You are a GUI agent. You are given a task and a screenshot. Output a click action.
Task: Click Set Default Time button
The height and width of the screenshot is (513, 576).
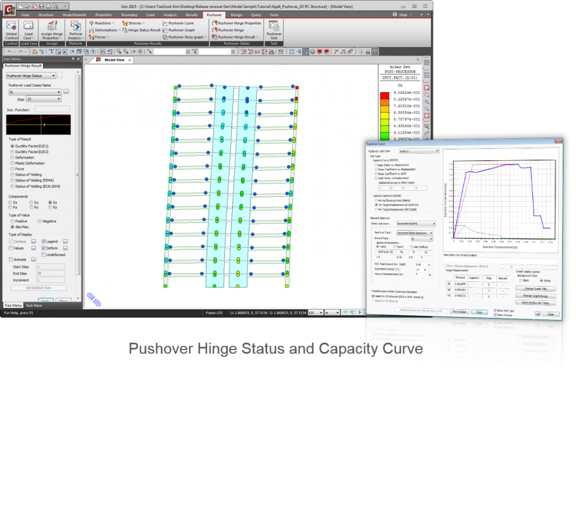coord(39,288)
